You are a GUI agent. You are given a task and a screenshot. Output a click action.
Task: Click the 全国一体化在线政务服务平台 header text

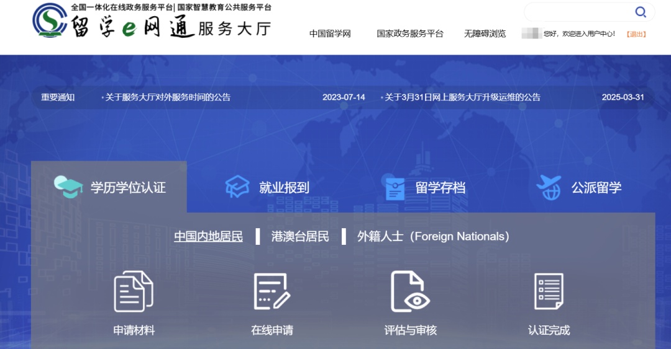pos(122,7)
